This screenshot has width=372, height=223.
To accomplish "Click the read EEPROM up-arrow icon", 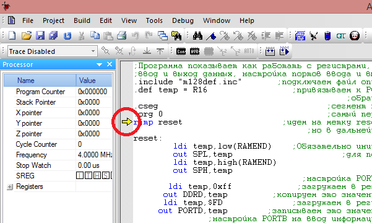I will (x=236, y=51).
